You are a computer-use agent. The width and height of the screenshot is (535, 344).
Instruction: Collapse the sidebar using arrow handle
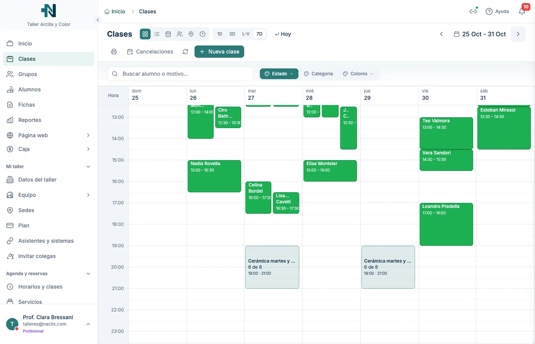pos(98,20)
